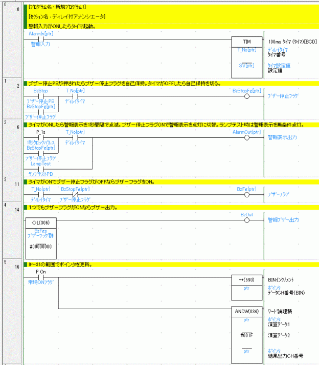The width and height of the screenshot is (319, 365).
Task: Click the ブザー停止フラグ comment beside the coil
Action: click(x=283, y=96)
